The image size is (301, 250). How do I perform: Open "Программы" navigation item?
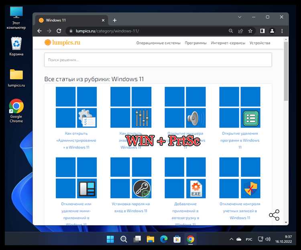click(195, 43)
